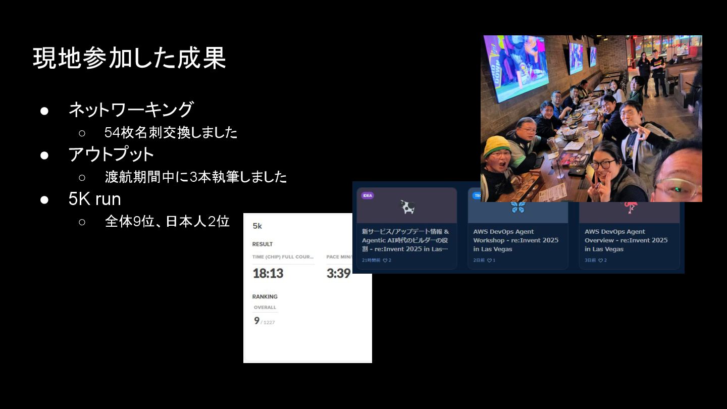Click the heart icon on the 3日前 card
The height and width of the screenshot is (409, 727).
600,261
